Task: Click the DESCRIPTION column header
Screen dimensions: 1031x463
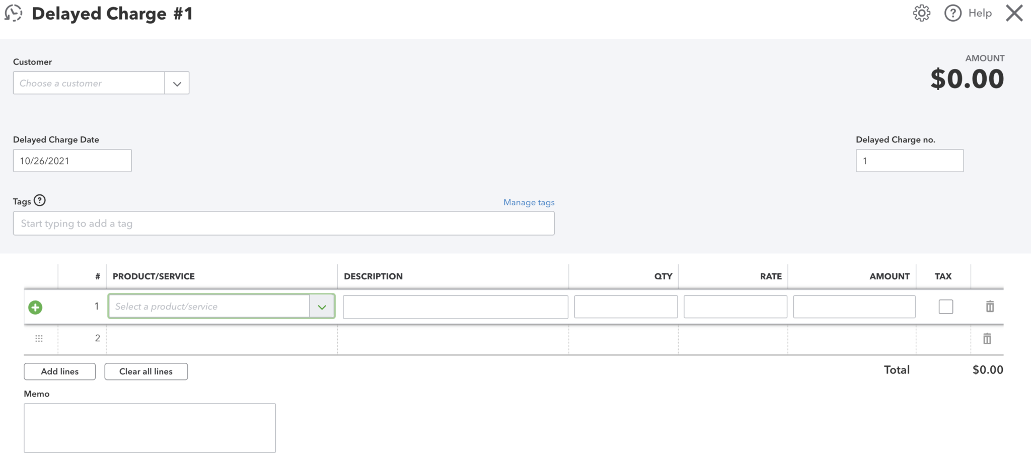Action: pyautogui.click(x=373, y=276)
